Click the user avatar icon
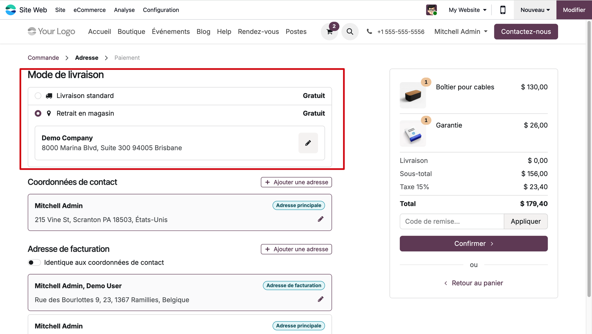The height and width of the screenshot is (334, 592). 431,10
